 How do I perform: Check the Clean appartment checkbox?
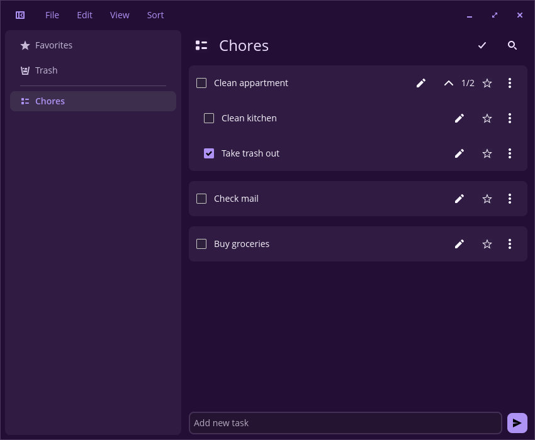201,83
